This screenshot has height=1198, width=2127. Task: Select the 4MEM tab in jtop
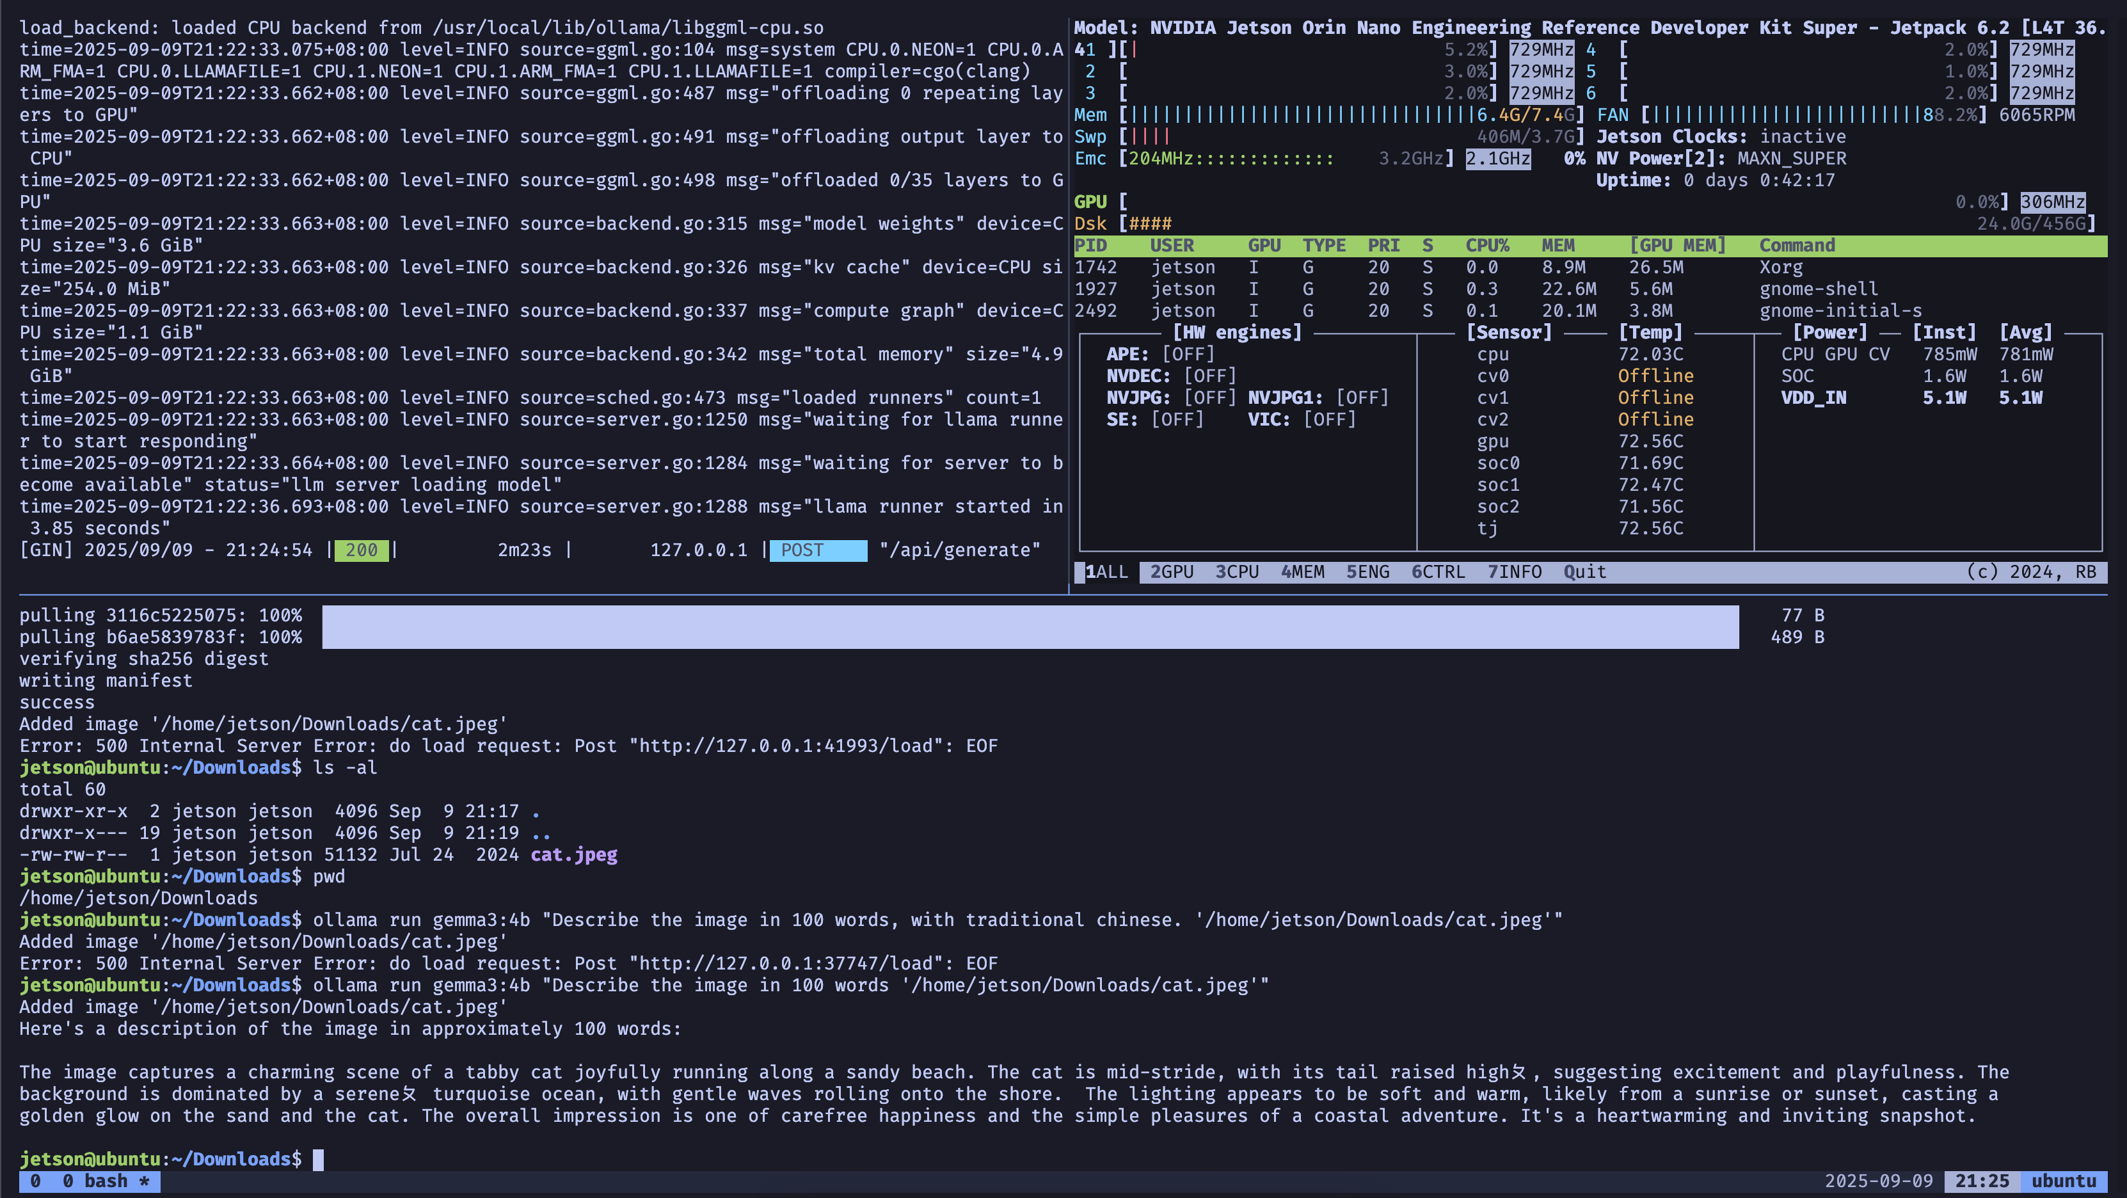click(x=1302, y=572)
